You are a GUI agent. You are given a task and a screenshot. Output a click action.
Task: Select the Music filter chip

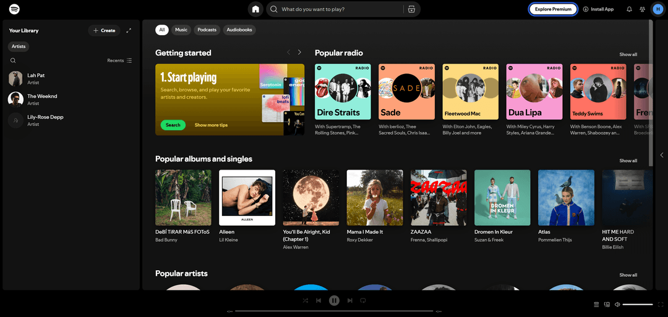click(x=181, y=30)
